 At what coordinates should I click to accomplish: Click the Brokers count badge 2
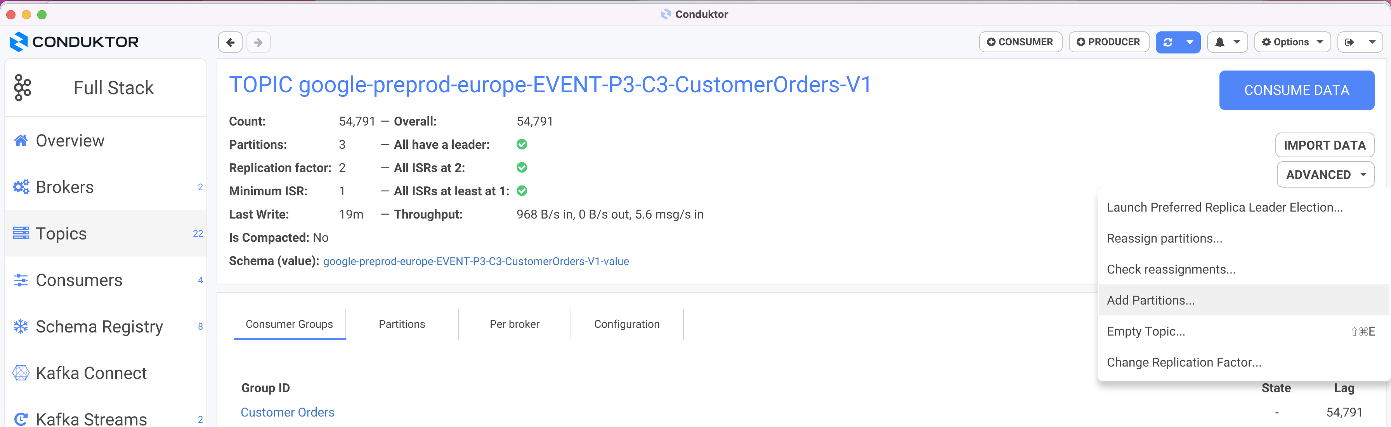click(x=200, y=187)
